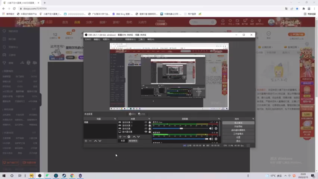Click the 桌面音频 volume slider handle
This screenshot has width=318, height=179.
206,139
